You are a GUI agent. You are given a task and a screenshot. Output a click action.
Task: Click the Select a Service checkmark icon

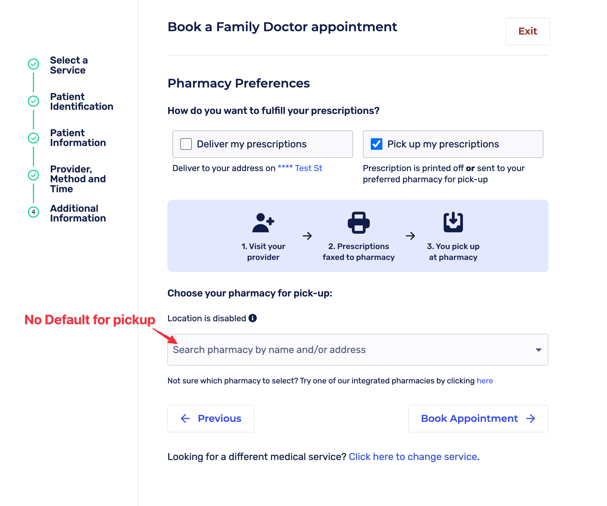click(33, 64)
